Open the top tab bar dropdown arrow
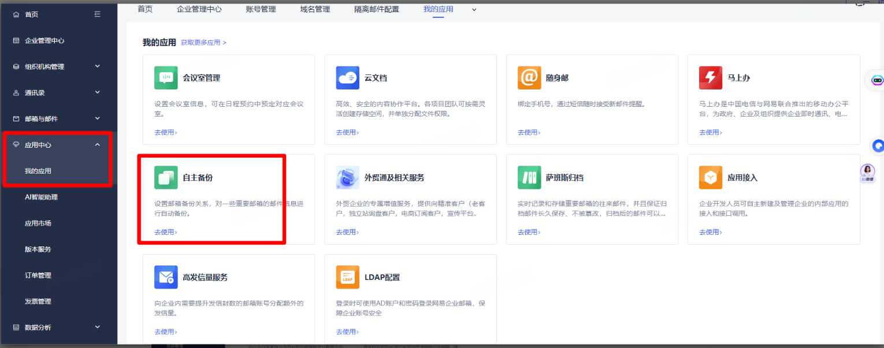The image size is (884, 348). coord(474,9)
